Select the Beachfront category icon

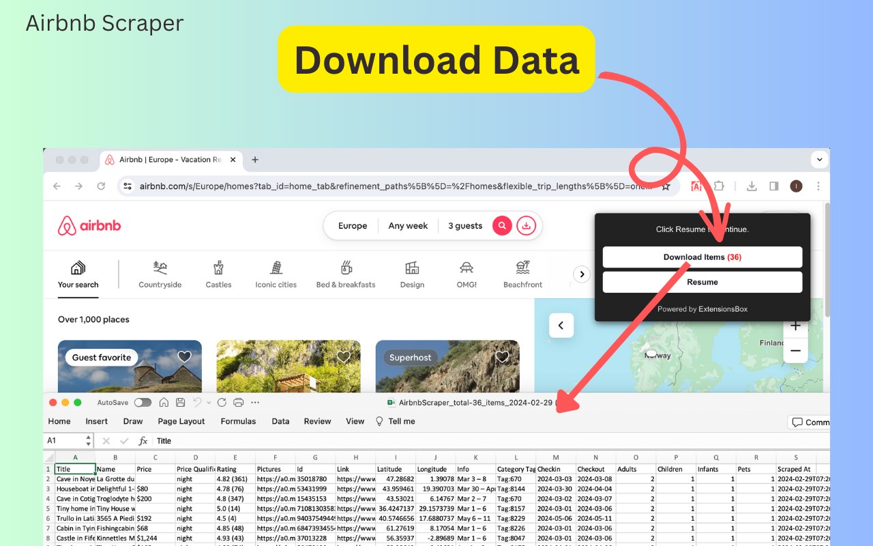point(523,268)
